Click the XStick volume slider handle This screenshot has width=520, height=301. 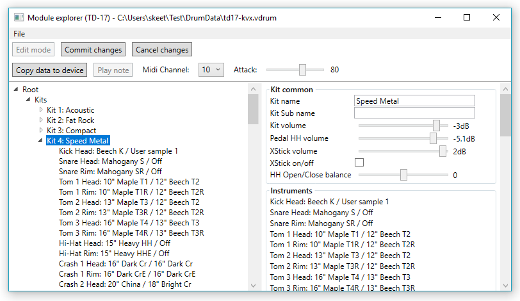pyautogui.click(x=443, y=151)
